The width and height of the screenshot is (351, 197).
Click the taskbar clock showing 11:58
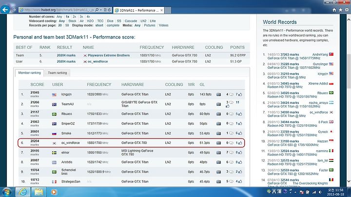click(x=335, y=192)
